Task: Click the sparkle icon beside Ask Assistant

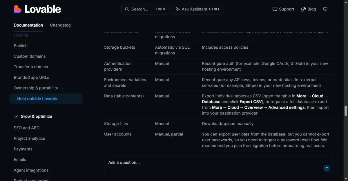Action: (x=177, y=9)
